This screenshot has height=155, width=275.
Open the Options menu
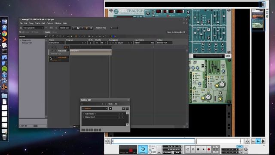[50, 23]
